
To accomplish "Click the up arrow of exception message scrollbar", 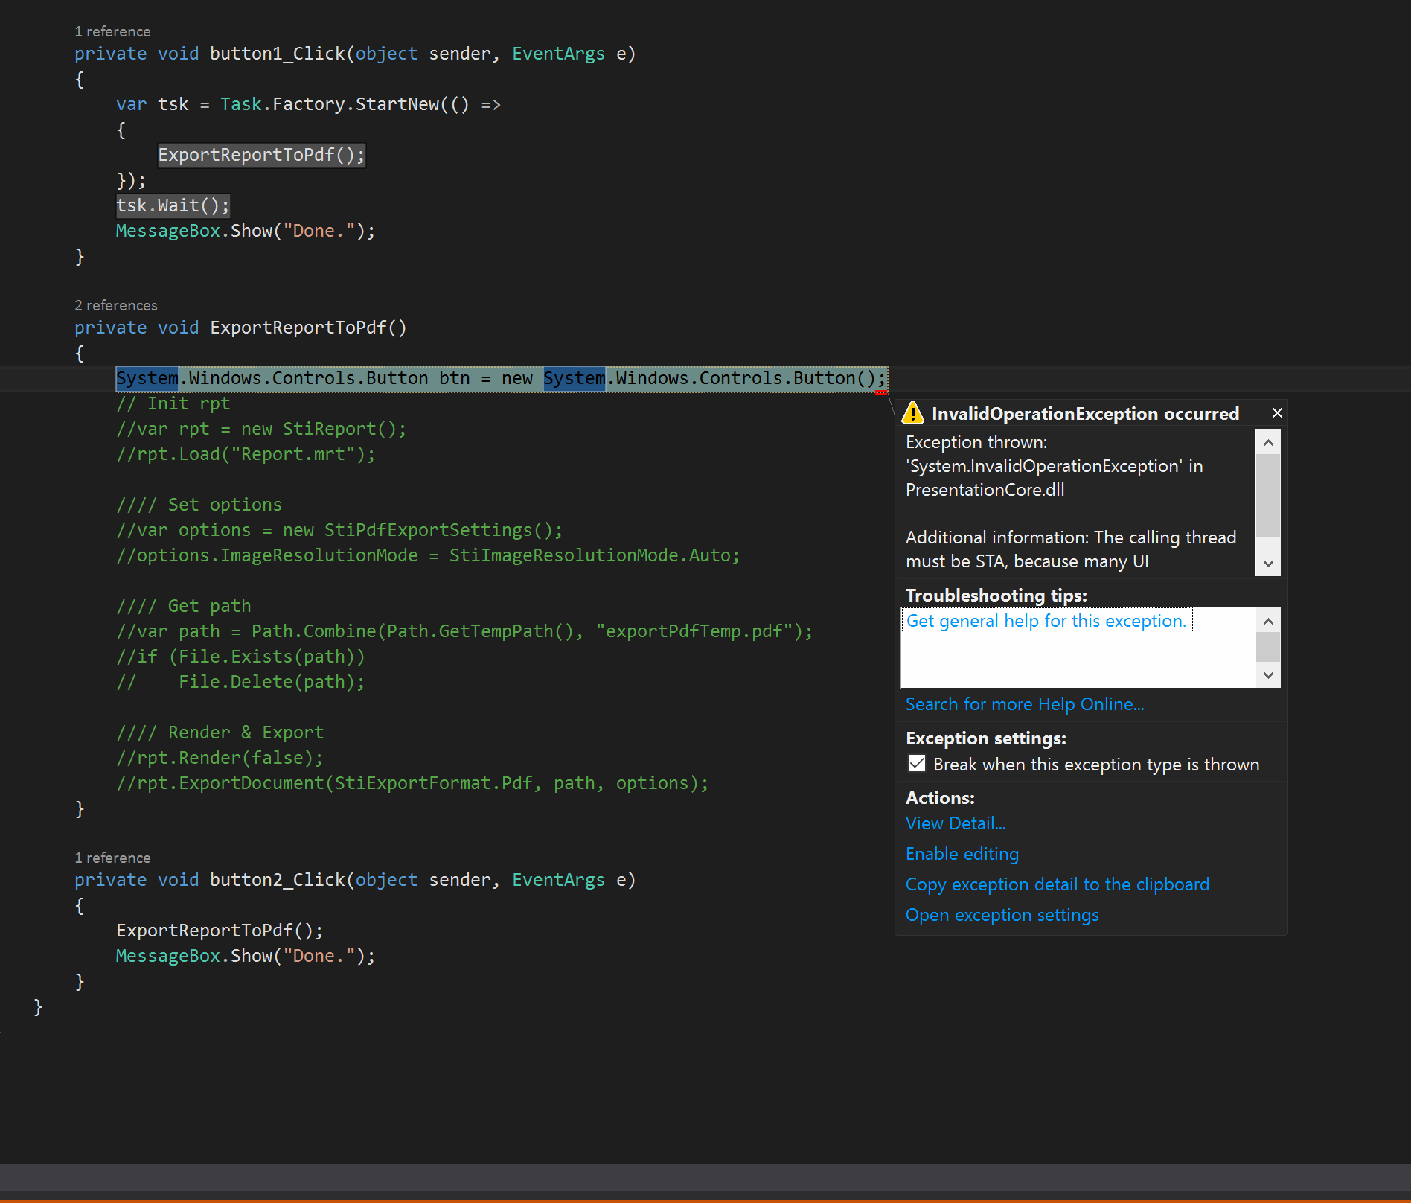I will coord(1268,443).
